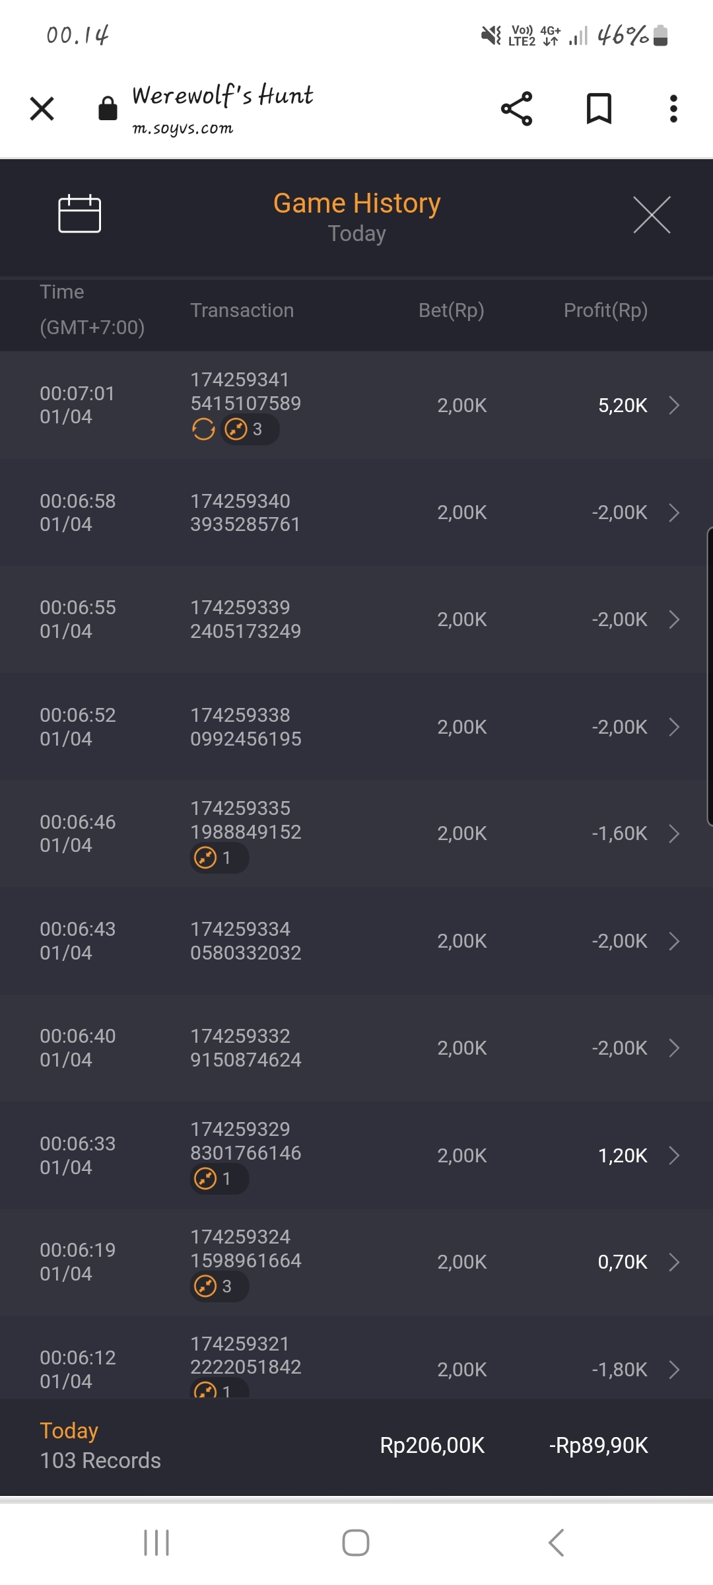Open Android recent apps button
This screenshot has width=713, height=1585.
[x=156, y=1543]
